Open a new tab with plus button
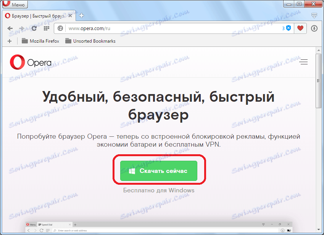 coord(81,16)
